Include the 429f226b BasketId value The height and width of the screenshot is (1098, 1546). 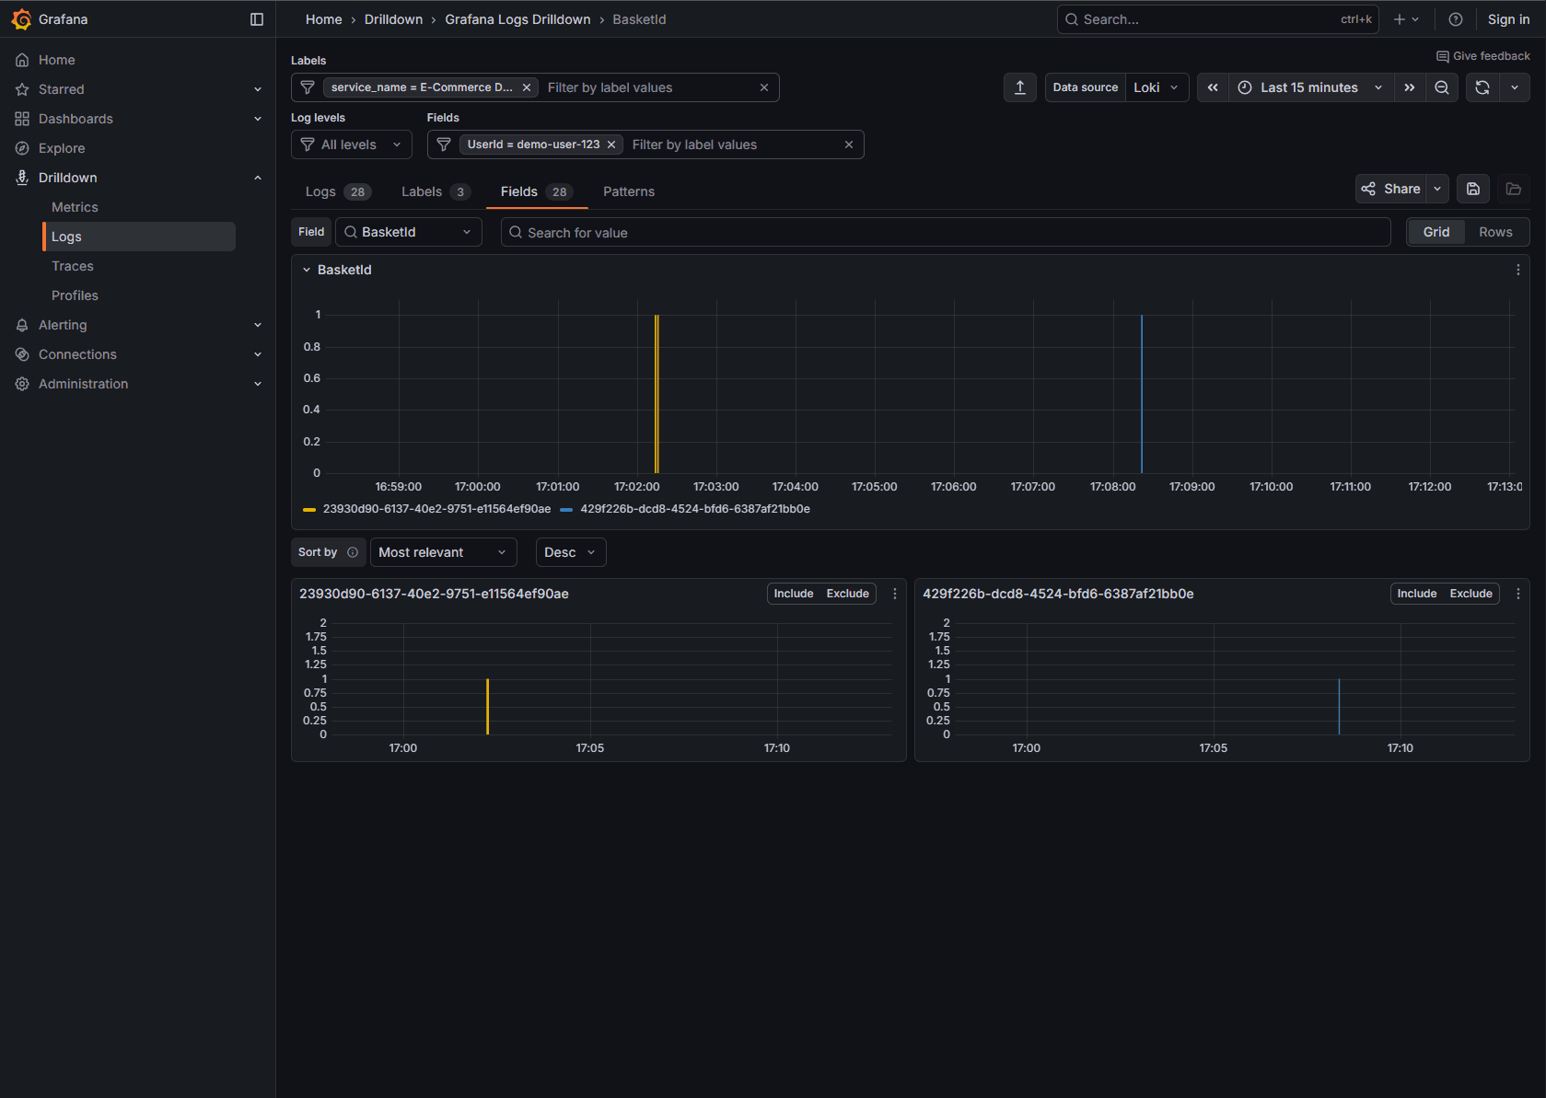pyautogui.click(x=1416, y=593)
